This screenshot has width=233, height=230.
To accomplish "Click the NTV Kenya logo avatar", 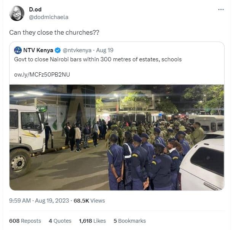I will [18, 50].
